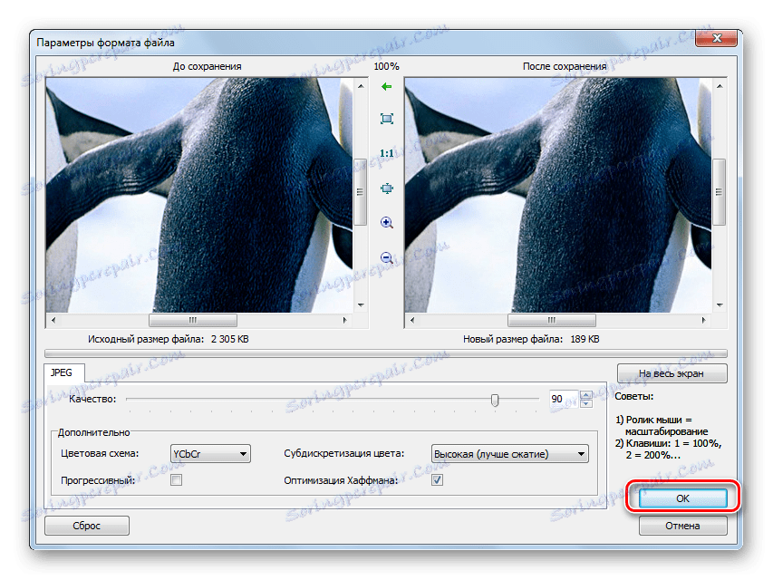The height and width of the screenshot is (580, 773).
Task: Click the Сброс reset button
Action: pyautogui.click(x=87, y=526)
